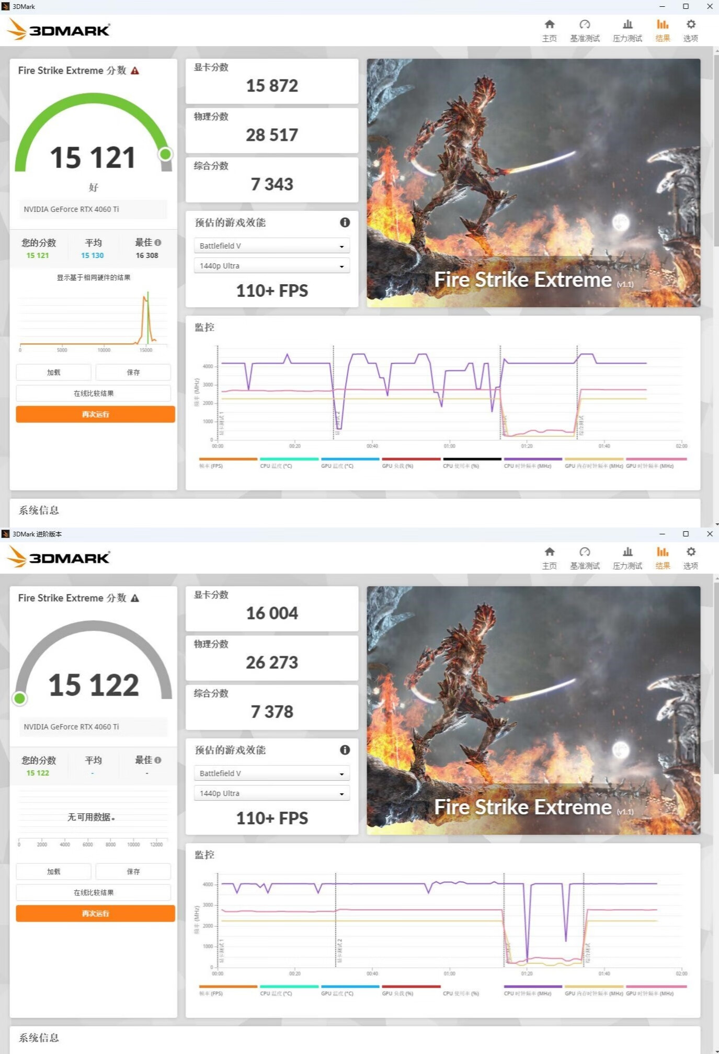The height and width of the screenshot is (1054, 719).
Task: Click blue GPU 温度 swatch in bottom window legend
Action: coord(350,986)
